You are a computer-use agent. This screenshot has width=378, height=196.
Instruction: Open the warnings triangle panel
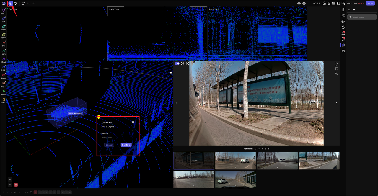click(343, 33)
